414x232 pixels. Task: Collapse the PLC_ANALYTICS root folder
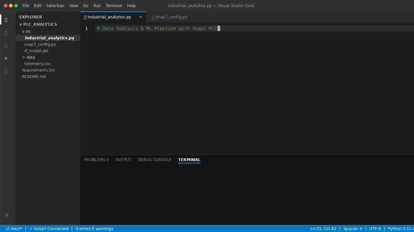click(x=38, y=24)
